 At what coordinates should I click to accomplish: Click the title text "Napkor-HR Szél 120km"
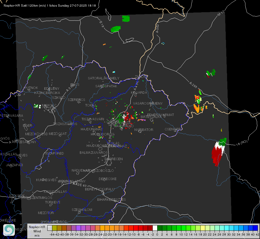tap(21, 6)
